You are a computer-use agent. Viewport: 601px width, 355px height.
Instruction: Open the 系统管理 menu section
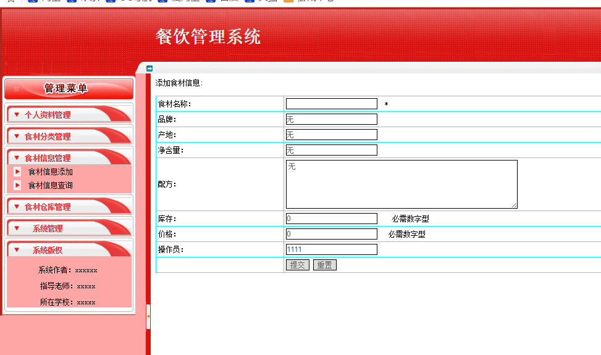[69, 228]
